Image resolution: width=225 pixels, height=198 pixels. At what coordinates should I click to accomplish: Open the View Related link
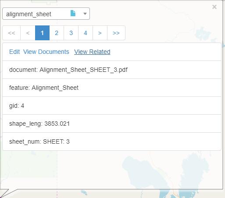point(92,52)
